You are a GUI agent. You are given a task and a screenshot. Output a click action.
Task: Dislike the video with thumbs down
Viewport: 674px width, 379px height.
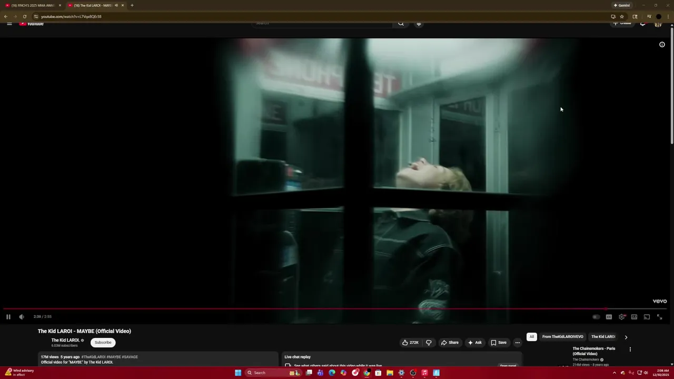click(x=429, y=343)
